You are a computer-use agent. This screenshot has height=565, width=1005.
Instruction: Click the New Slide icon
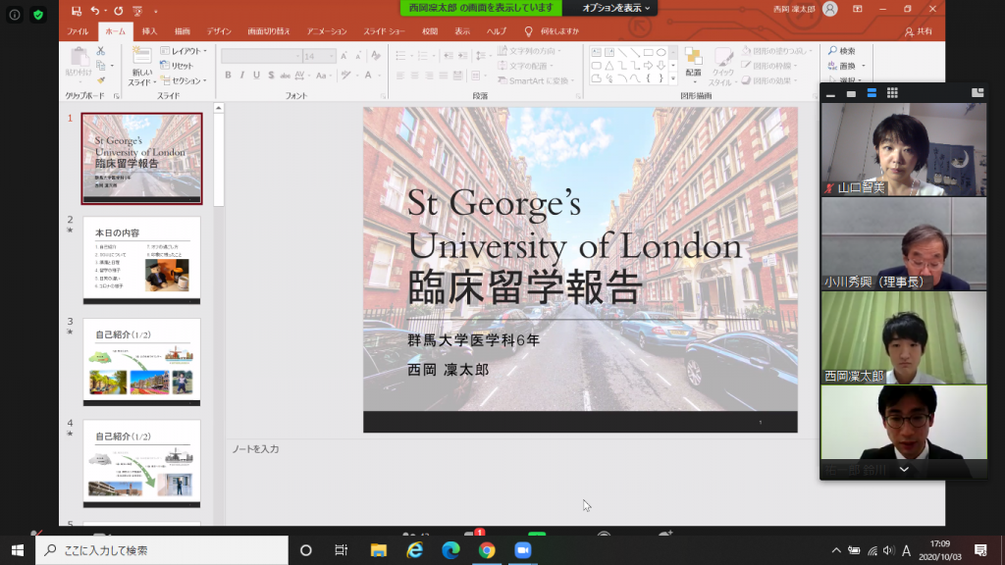(x=141, y=56)
